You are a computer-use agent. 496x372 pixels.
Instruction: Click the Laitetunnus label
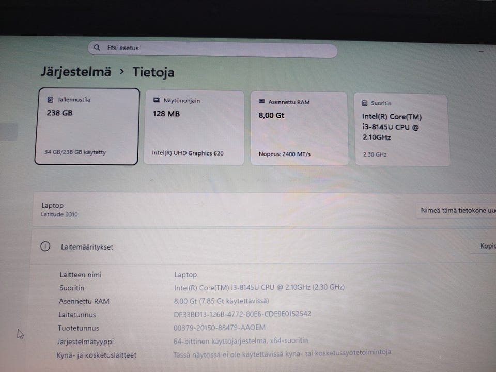point(77,315)
